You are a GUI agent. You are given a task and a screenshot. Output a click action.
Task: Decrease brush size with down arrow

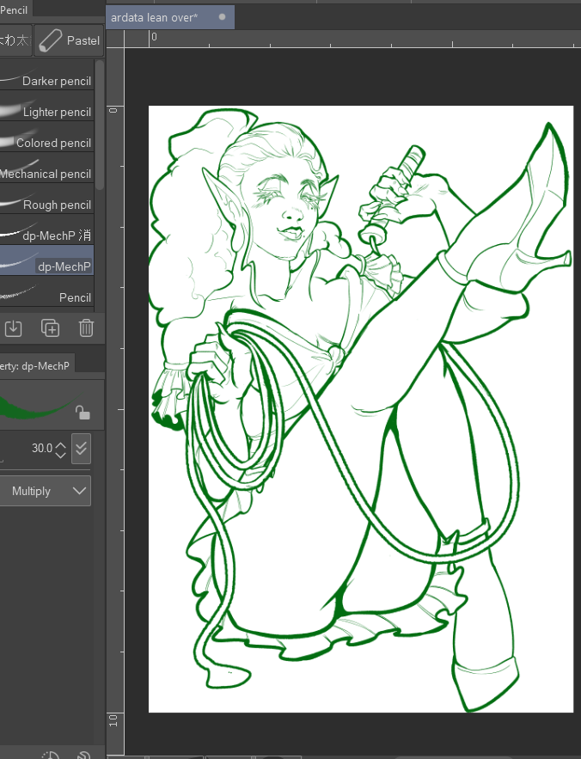click(60, 454)
